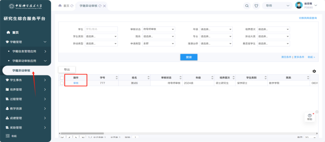
Task: Open table column settings gear icon
Action: point(314,71)
